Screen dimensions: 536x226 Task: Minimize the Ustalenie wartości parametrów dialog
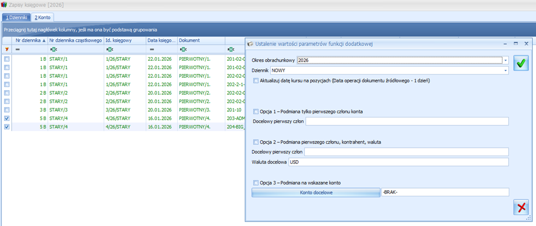point(505,44)
